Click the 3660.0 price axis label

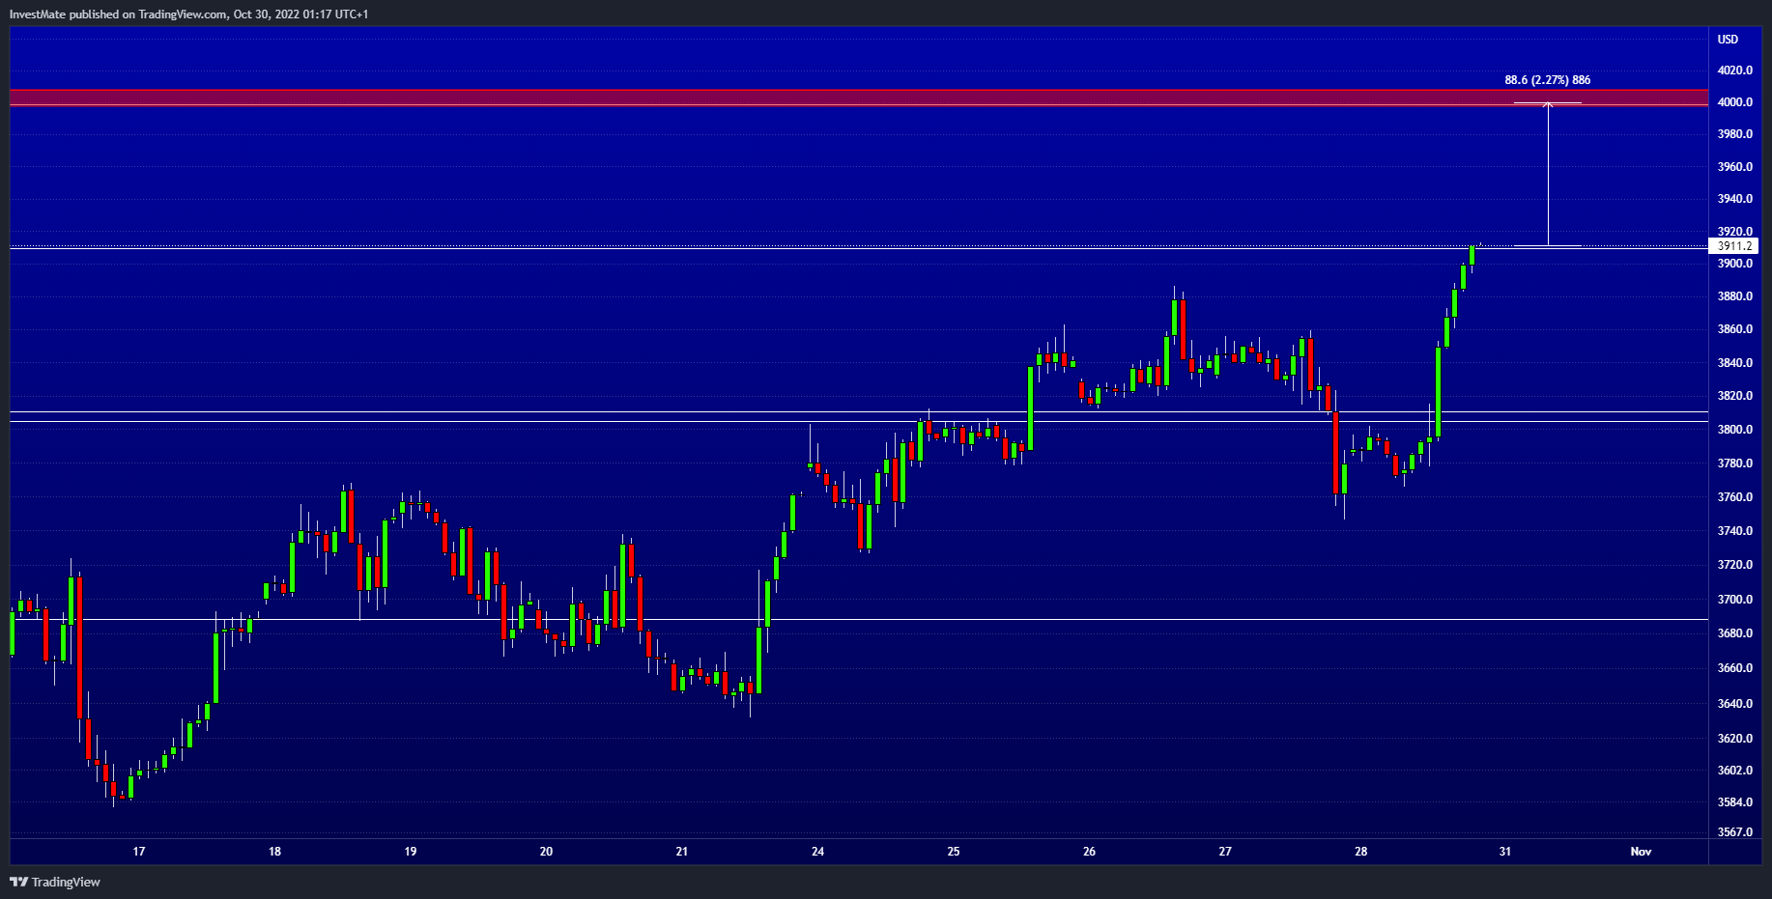point(1735,668)
